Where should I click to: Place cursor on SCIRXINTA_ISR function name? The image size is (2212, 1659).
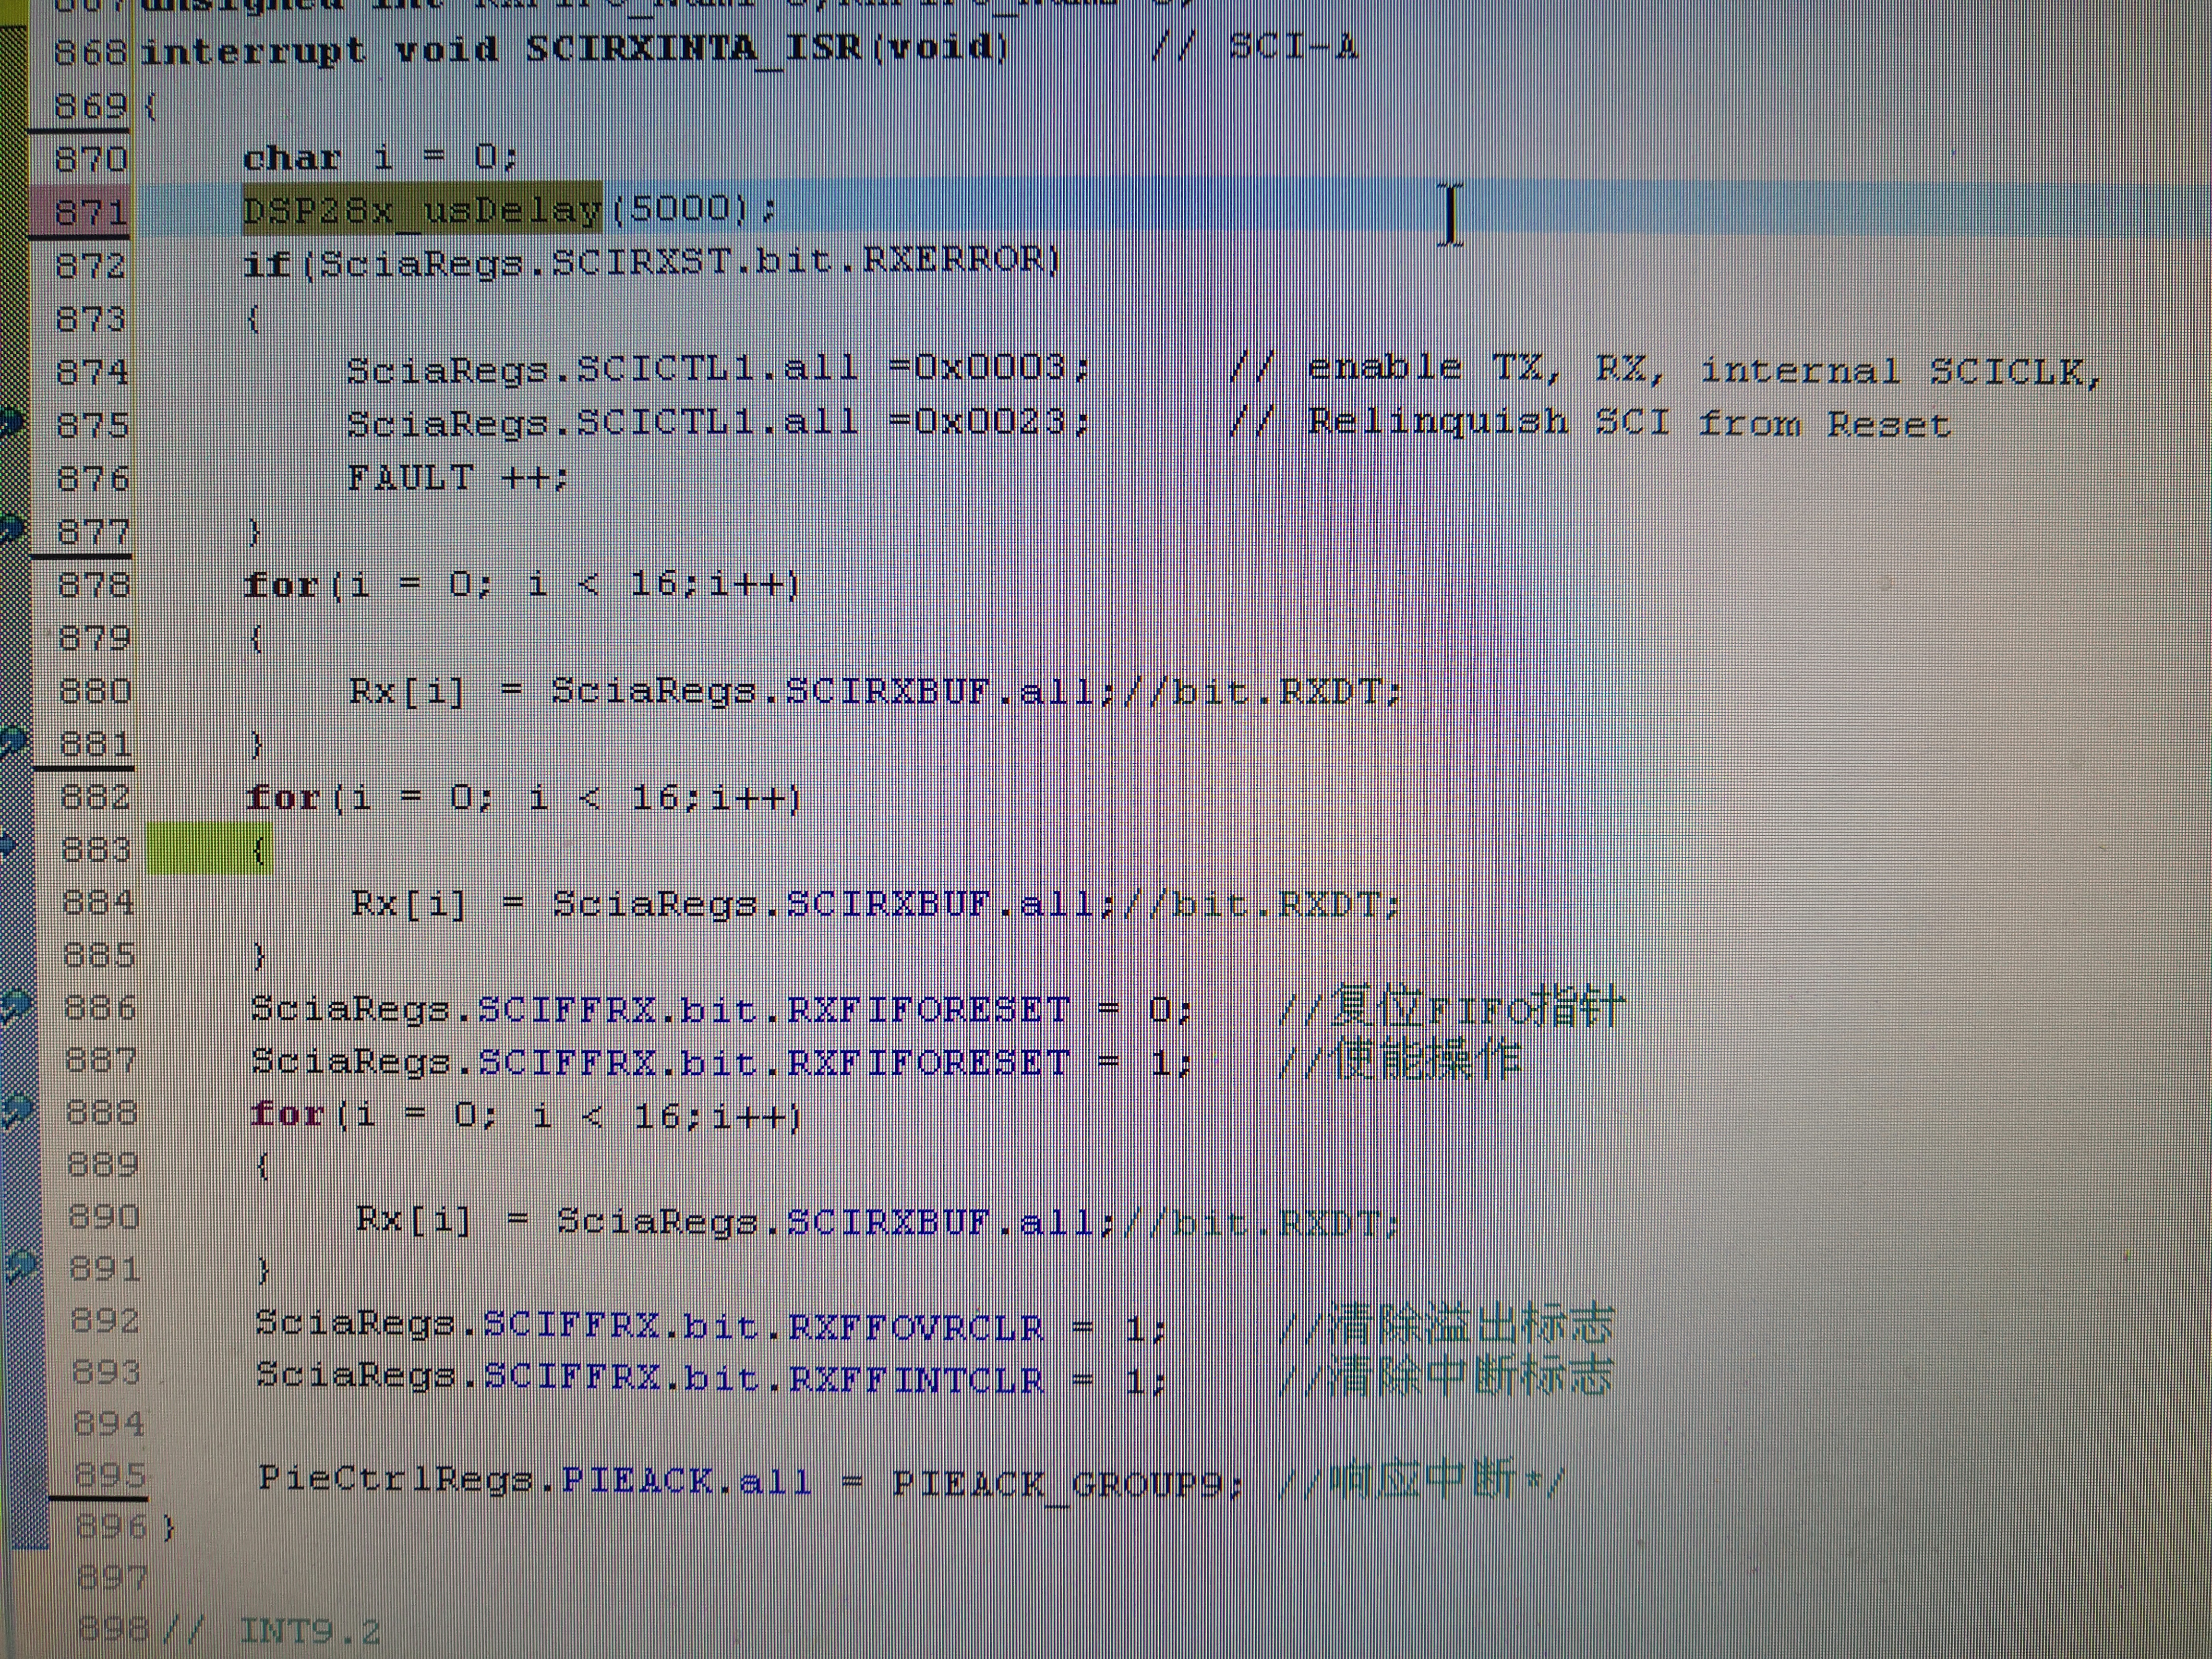click(x=694, y=48)
